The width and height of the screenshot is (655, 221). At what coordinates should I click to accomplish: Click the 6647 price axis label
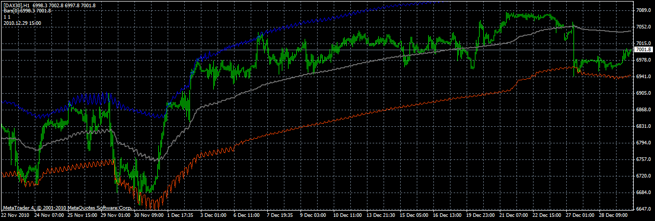[x=643, y=209]
